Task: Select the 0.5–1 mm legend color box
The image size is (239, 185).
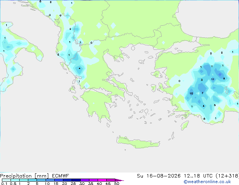Action: click(15, 180)
